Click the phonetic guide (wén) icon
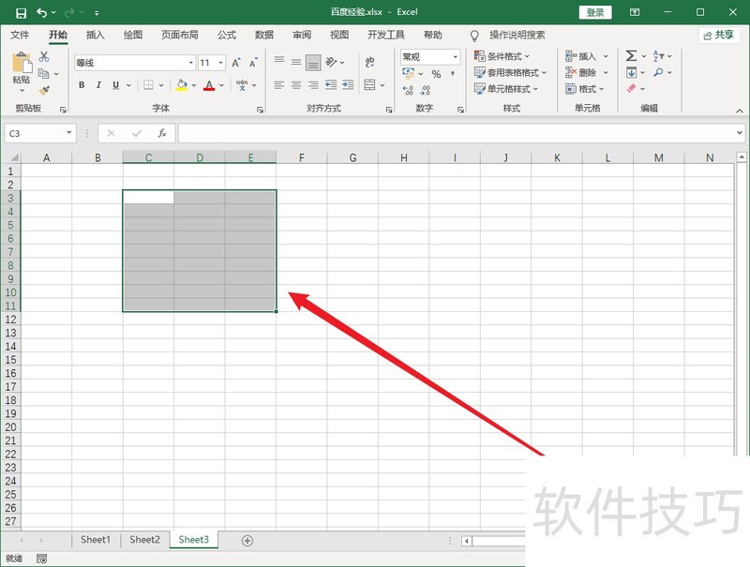The width and height of the screenshot is (750, 567). [x=242, y=85]
